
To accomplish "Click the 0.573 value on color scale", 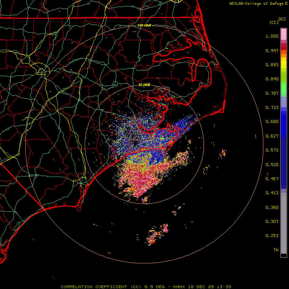I will 272,150.
